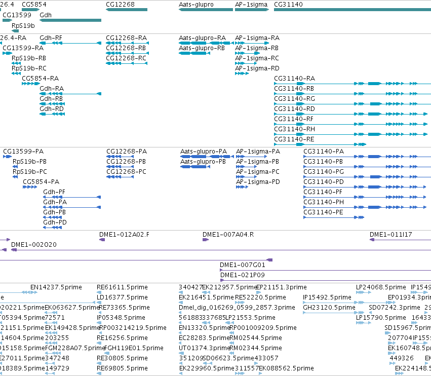Select the CG31140-PE protein label
This screenshot has width=431, height=376.
323,212
